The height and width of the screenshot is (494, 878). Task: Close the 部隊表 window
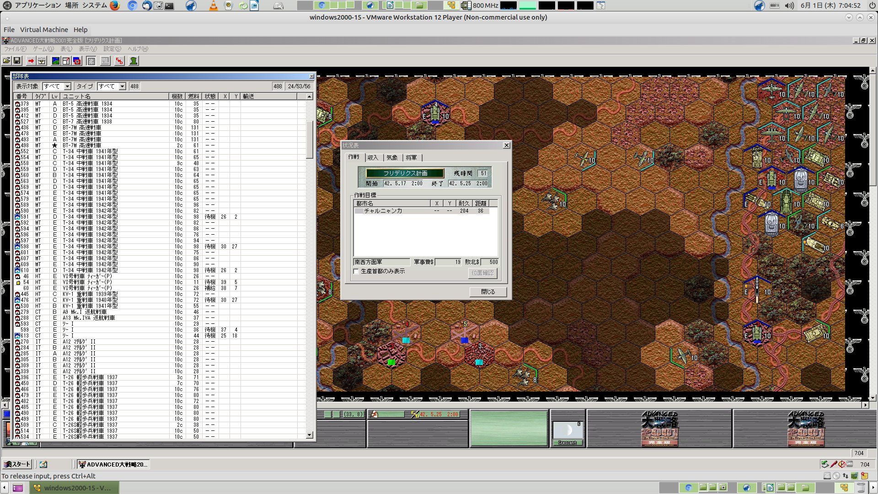[312, 76]
